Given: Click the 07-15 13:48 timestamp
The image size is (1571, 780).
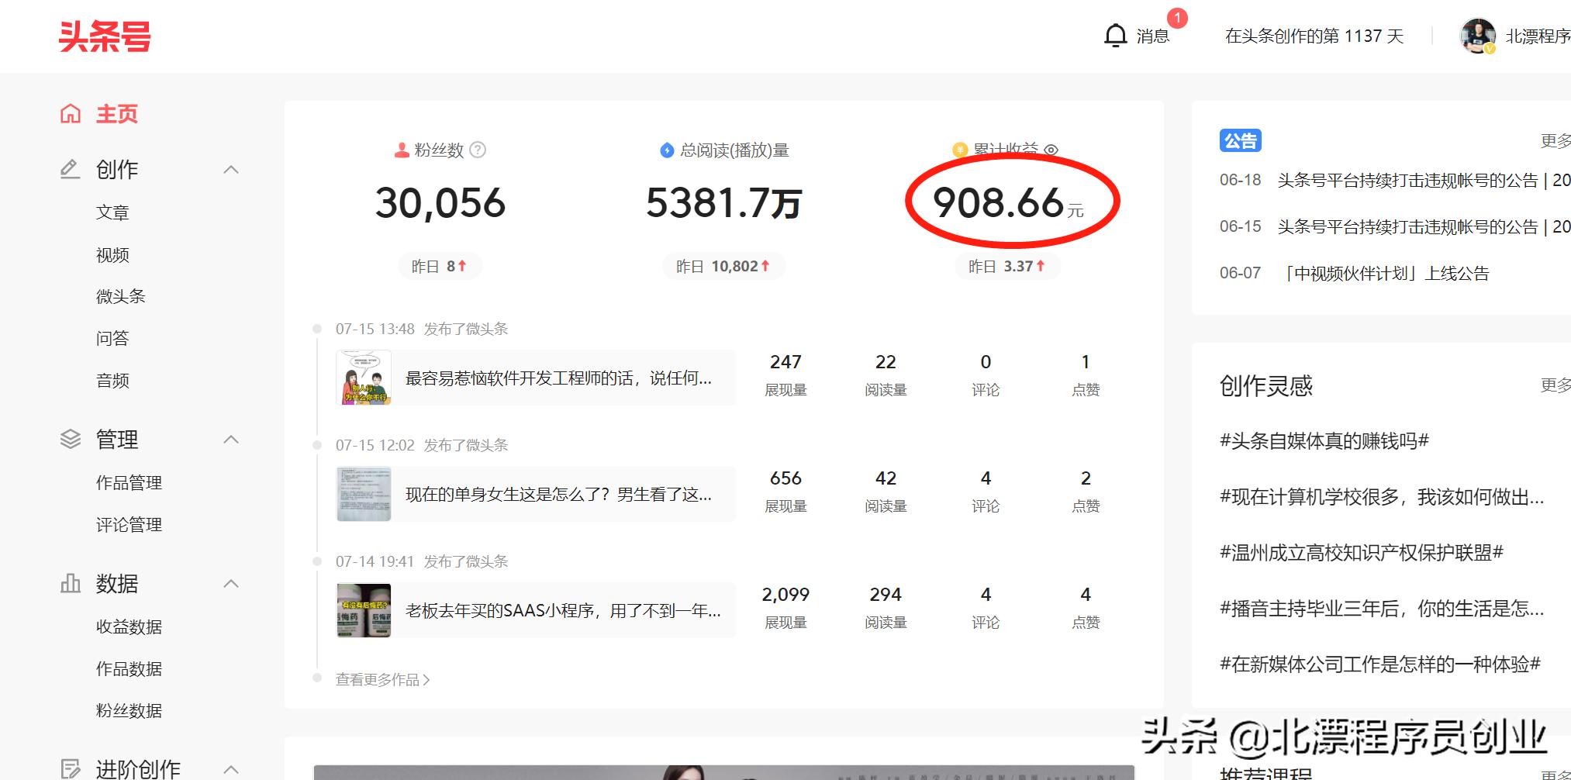Looking at the screenshot, I should click(375, 329).
